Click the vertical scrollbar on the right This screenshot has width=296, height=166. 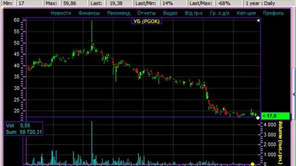pos(294,94)
